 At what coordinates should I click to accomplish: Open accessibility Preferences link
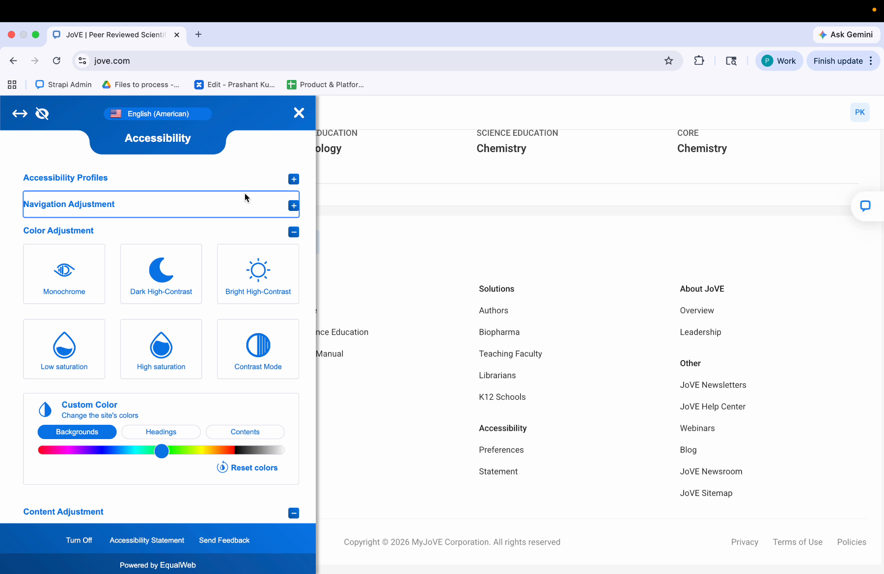501,450
